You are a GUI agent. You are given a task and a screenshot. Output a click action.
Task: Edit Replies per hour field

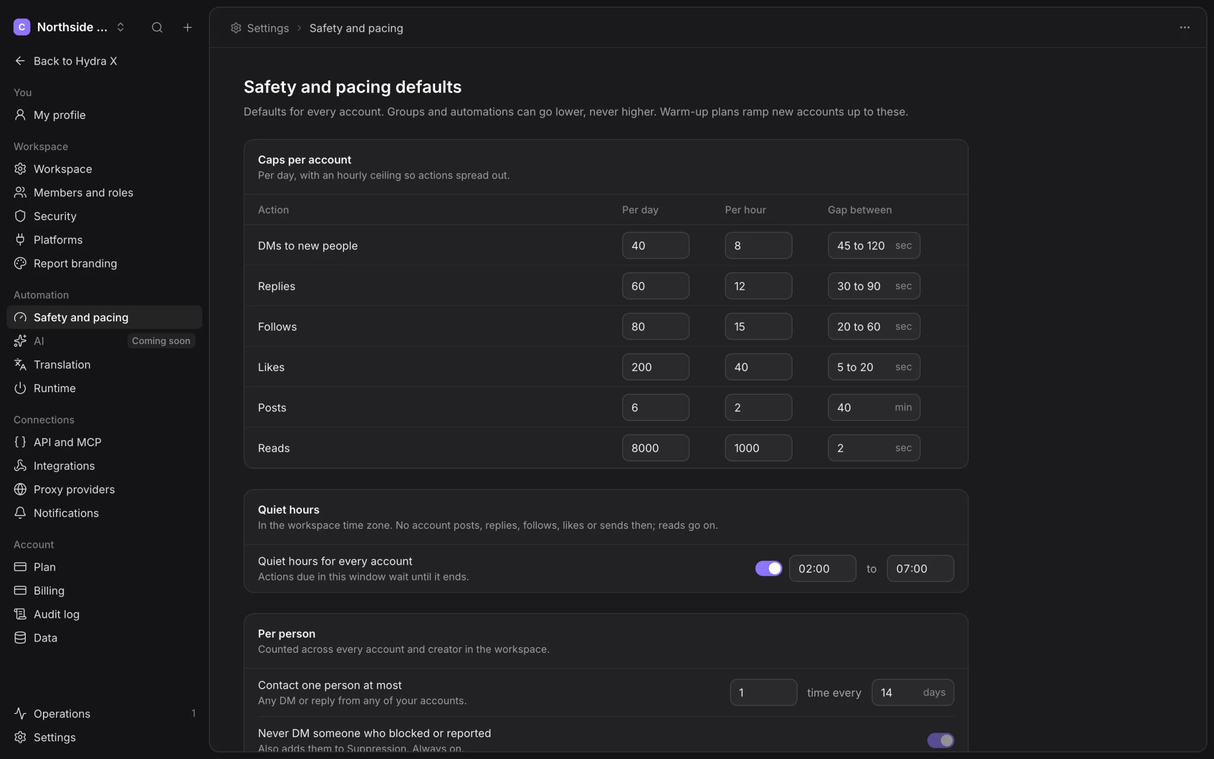click(758, 286)
